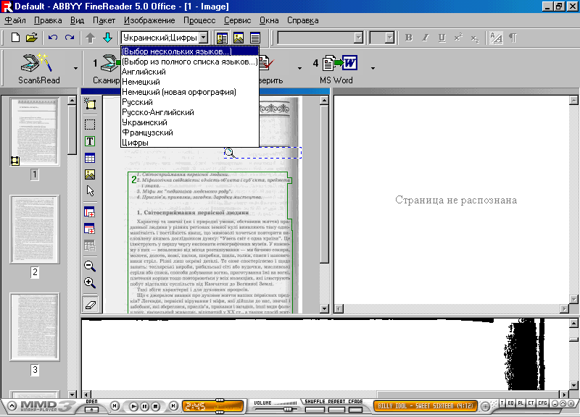The image size is (580, 417).
Task: Adjust the Winamp volume slider
Action: 287,409
